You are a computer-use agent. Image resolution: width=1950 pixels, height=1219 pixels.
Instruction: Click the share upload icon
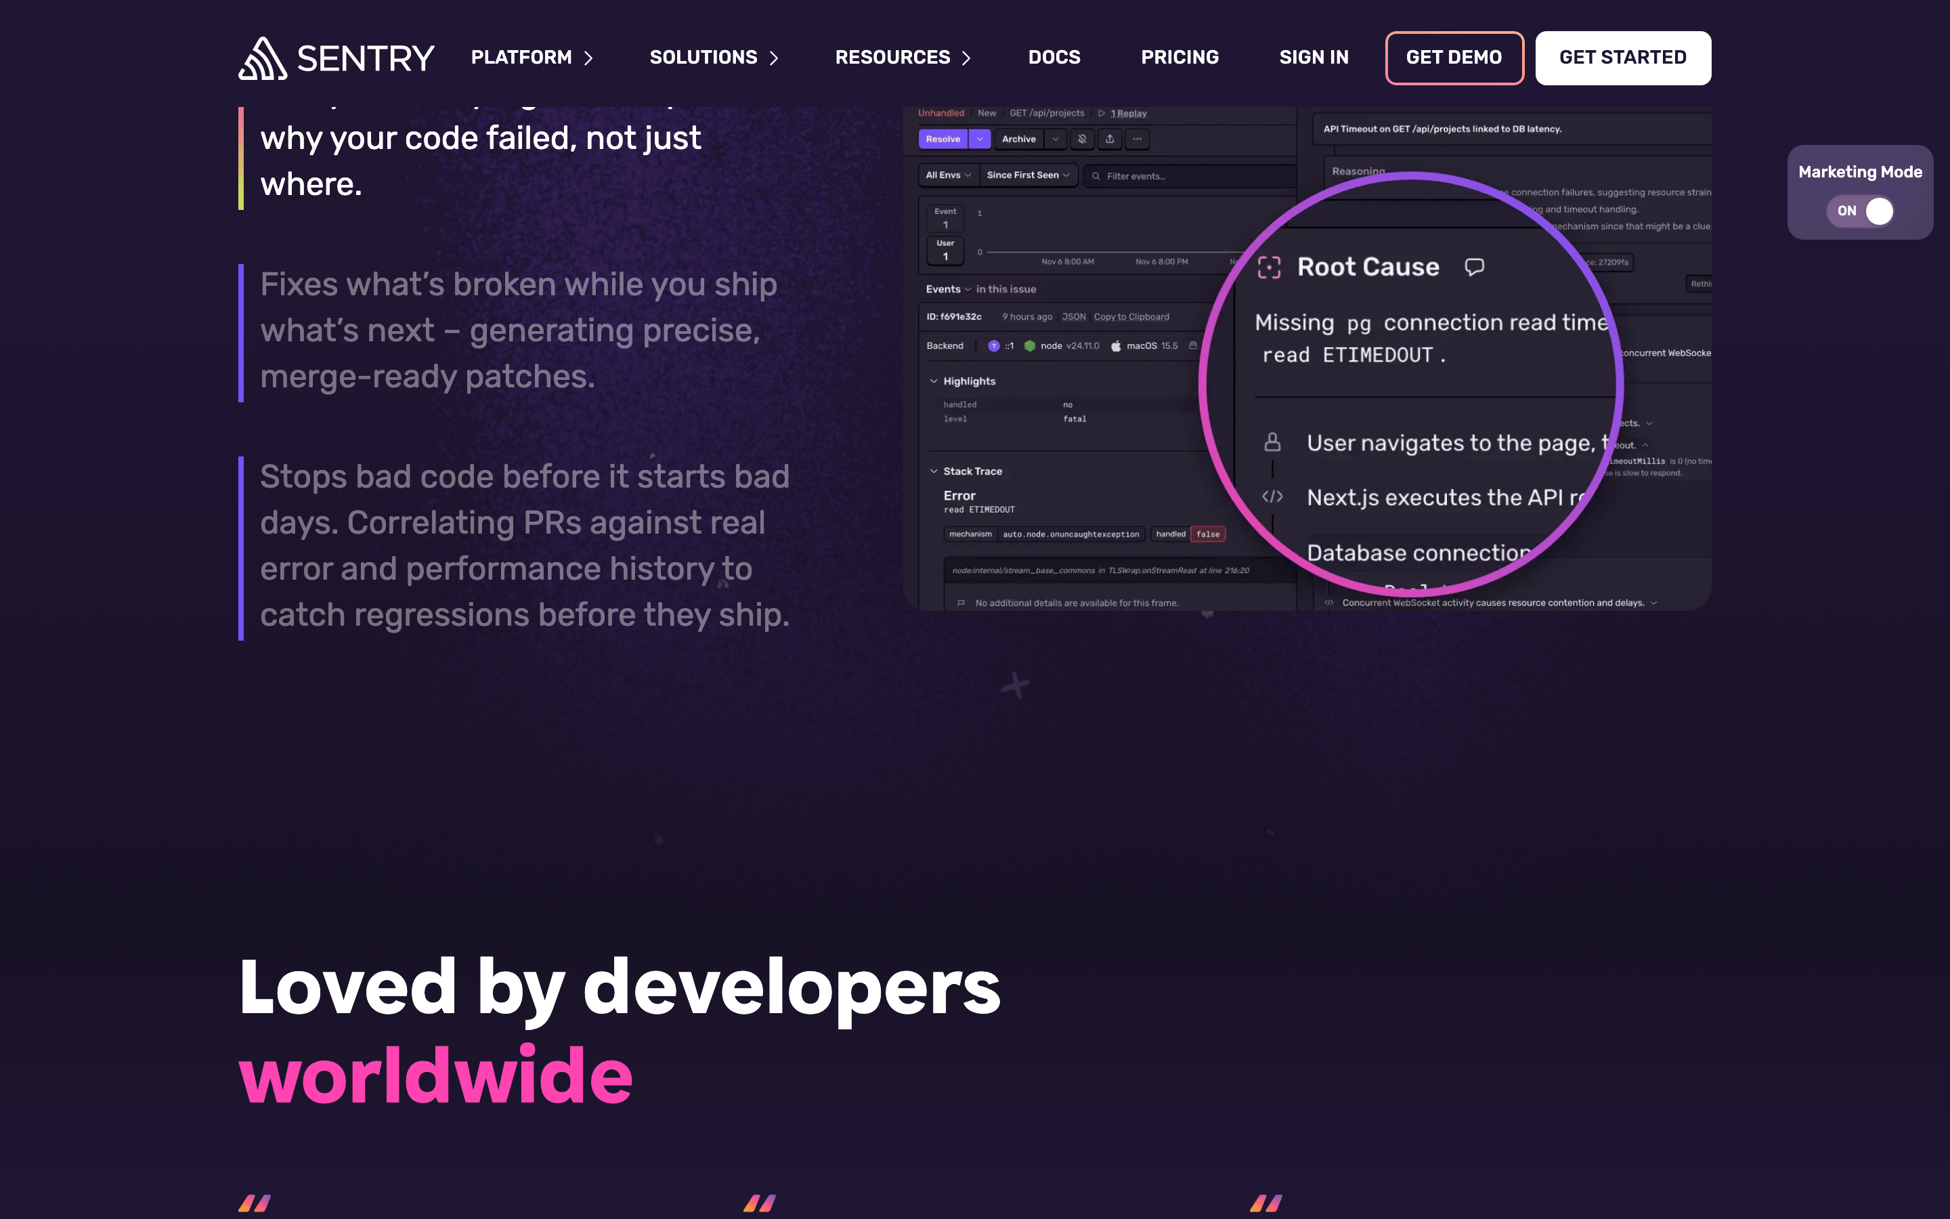[x=1110, y=139]
